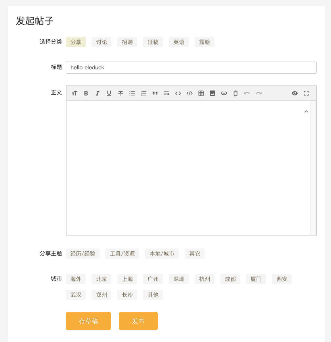This screenshot has width=331, height=342.
Task: Insert a block quote
Action: click(155, 94)
